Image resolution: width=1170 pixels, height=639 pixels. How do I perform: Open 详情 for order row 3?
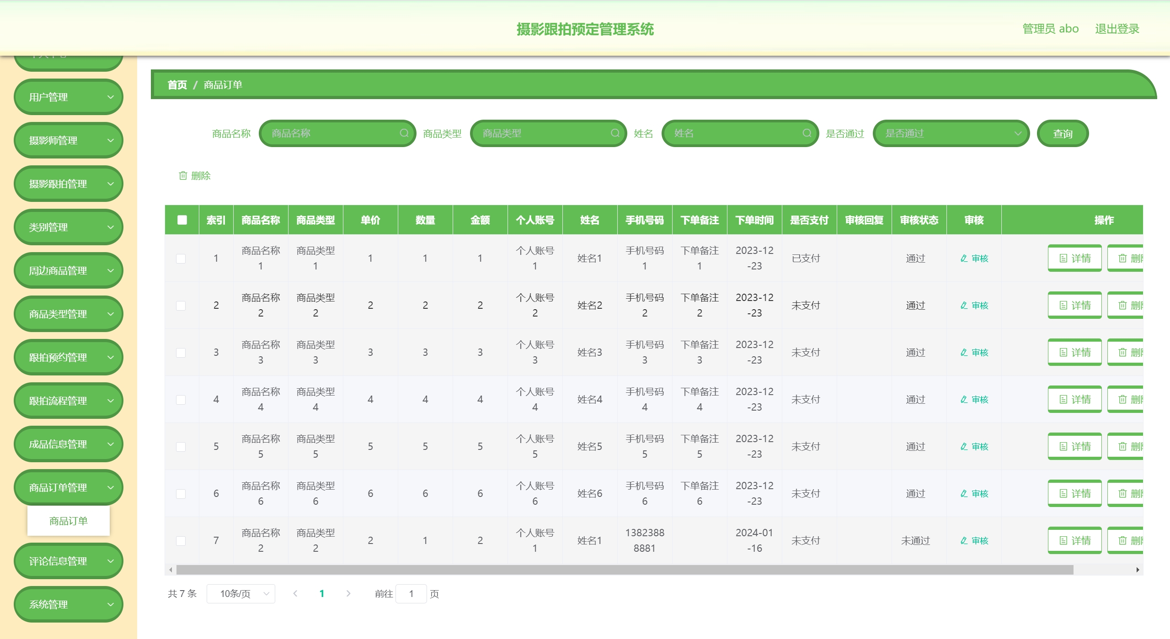pyautogui.click(x=1074, y=353)
